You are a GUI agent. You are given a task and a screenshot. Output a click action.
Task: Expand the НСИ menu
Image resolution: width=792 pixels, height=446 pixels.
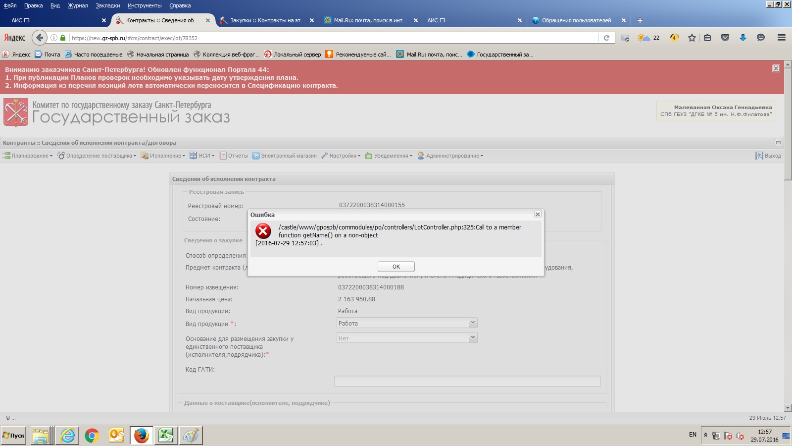point(202,156)
